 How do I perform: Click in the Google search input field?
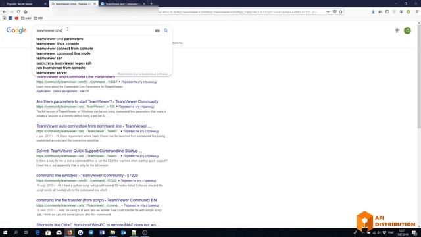tap(94, 30)
